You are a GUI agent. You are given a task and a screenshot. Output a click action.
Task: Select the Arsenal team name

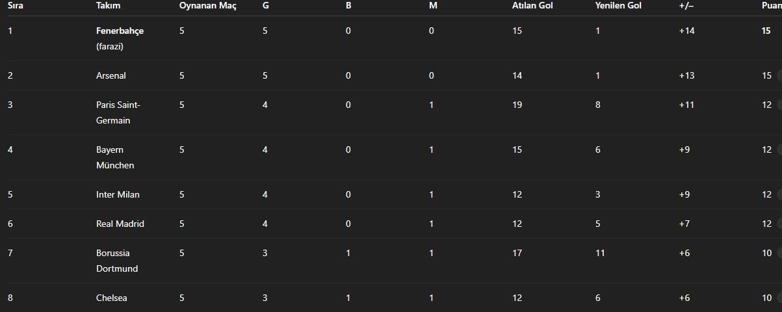[x=111, y=76]
